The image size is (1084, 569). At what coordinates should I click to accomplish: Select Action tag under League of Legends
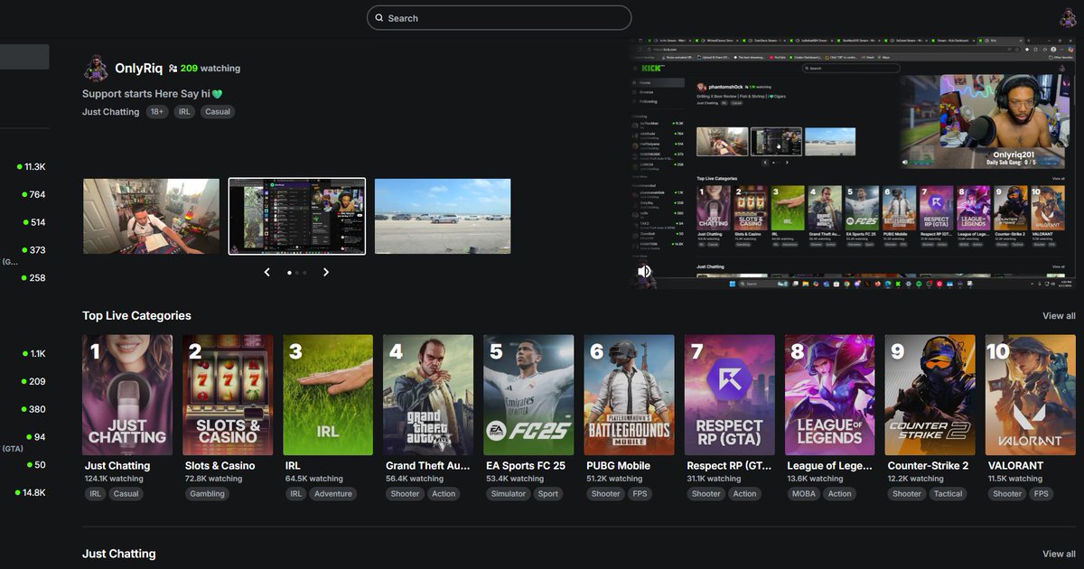tap(840, 494)
